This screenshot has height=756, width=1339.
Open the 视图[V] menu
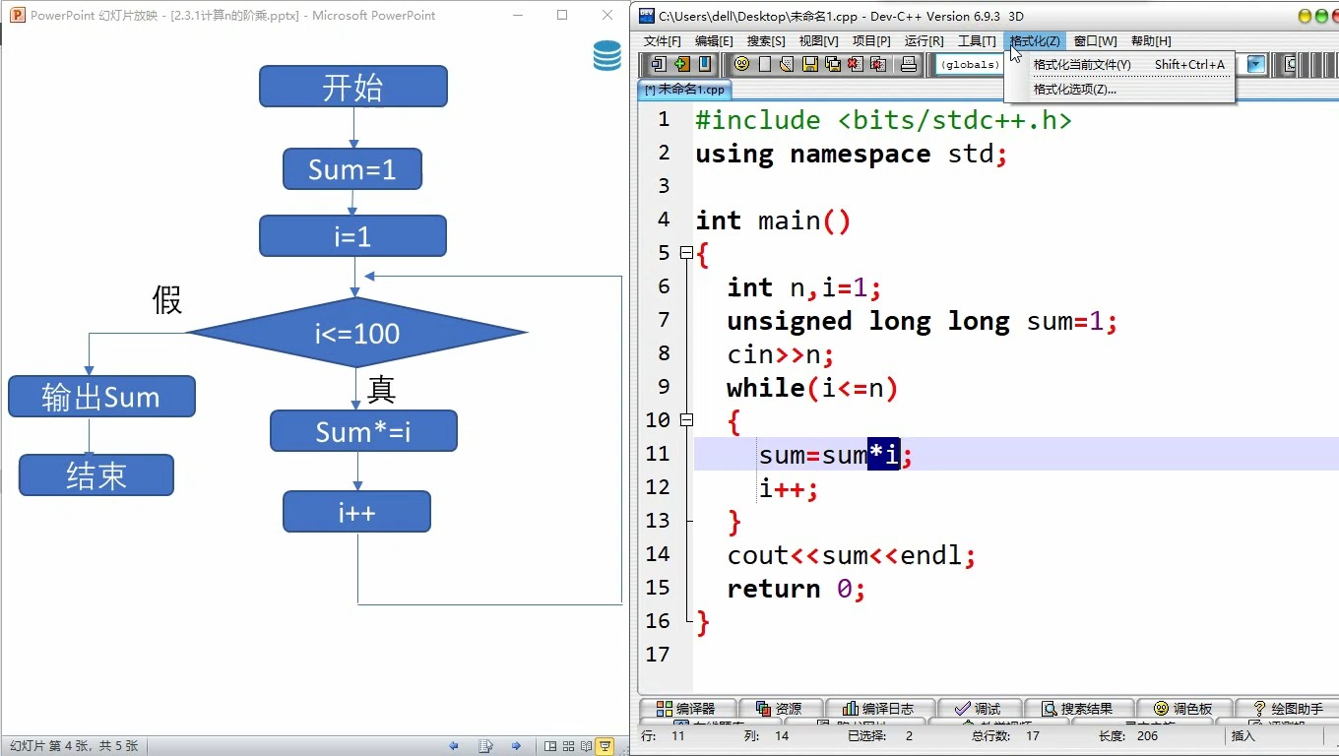click(x=818, y=41)
